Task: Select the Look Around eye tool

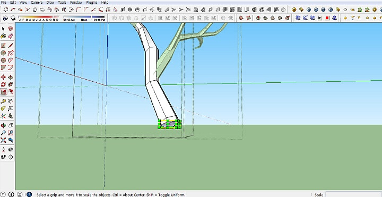Action: (x=11, y=149)
